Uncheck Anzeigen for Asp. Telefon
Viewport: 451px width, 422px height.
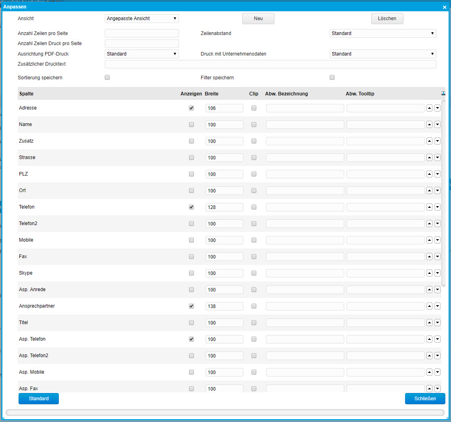(x=191, y=339)
